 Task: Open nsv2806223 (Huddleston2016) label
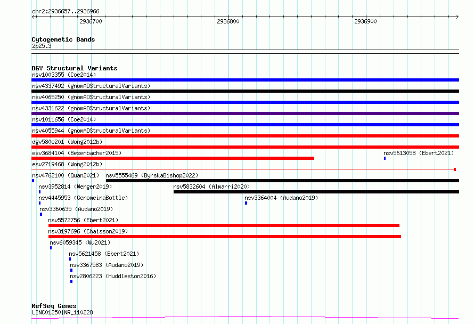pyautogui.click(x=113, y=276)
